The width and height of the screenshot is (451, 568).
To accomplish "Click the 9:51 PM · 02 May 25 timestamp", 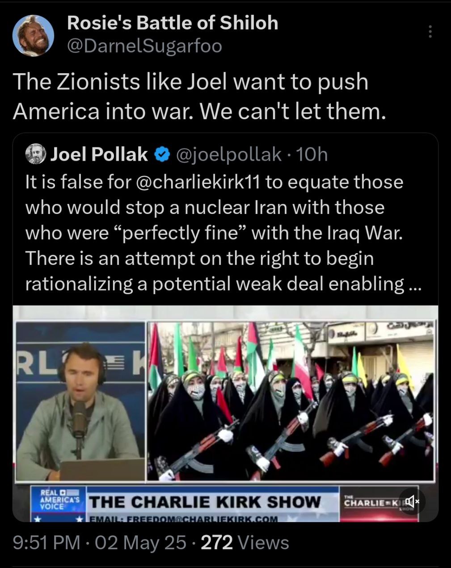I will coord(99,543).
